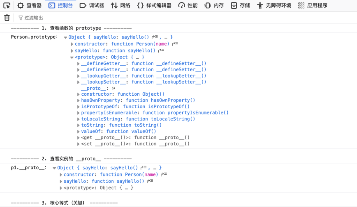
Task: Open the Application tab (应用程序)
Action: pyautogui.click(x=313, y=5)
